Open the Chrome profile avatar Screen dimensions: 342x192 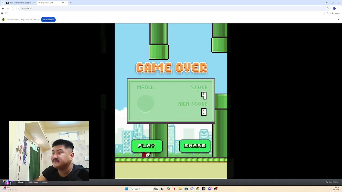coord(334,8)
